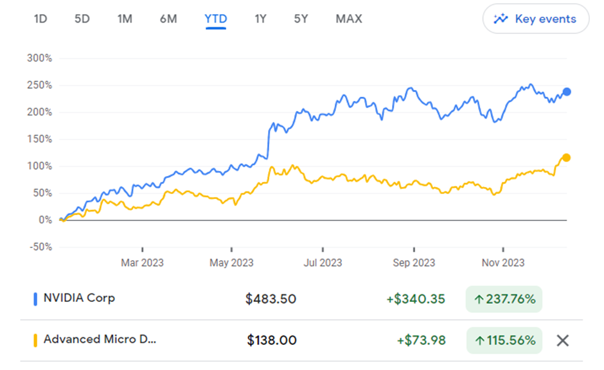Click the Key events sparkle icon
604x370 pixels.
(501, 19)
